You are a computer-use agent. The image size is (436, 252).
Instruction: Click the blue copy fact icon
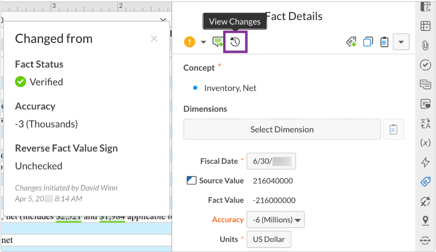[368, 42]
